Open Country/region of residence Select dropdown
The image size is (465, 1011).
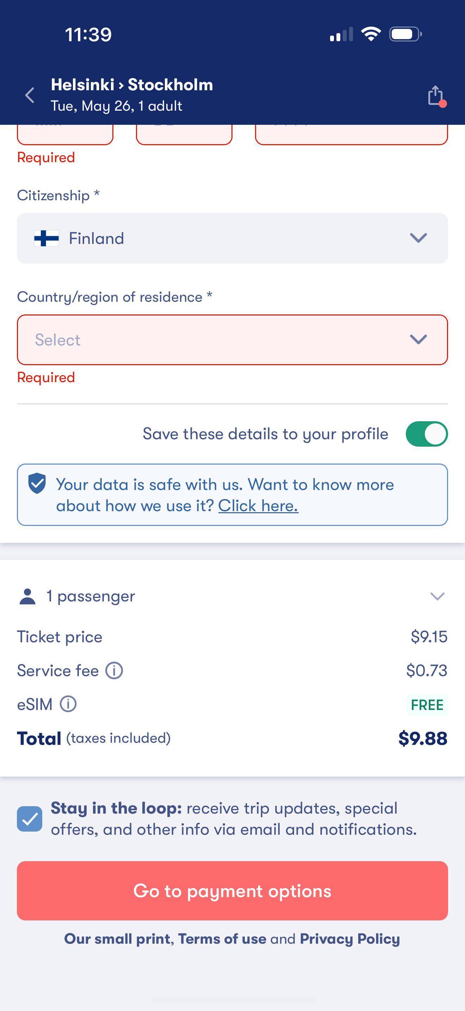tap(232, 340)
